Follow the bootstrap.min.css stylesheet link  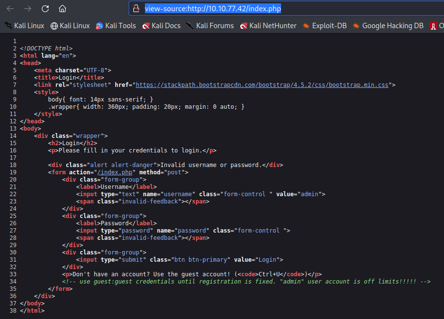[263, 84]
